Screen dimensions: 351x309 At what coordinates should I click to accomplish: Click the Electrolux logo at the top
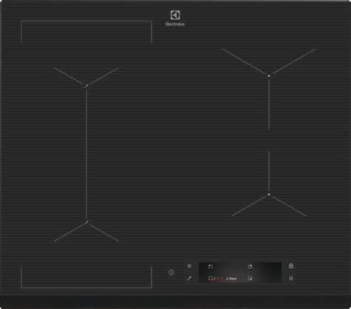[x=175, y=19]
